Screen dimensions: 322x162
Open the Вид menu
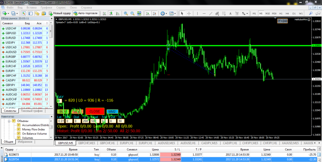coord(20,7)
